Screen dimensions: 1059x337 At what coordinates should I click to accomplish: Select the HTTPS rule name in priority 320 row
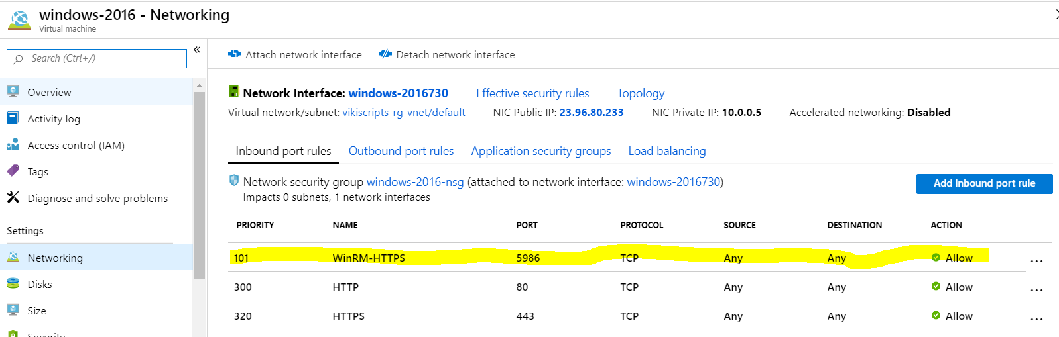pos(348,316)
